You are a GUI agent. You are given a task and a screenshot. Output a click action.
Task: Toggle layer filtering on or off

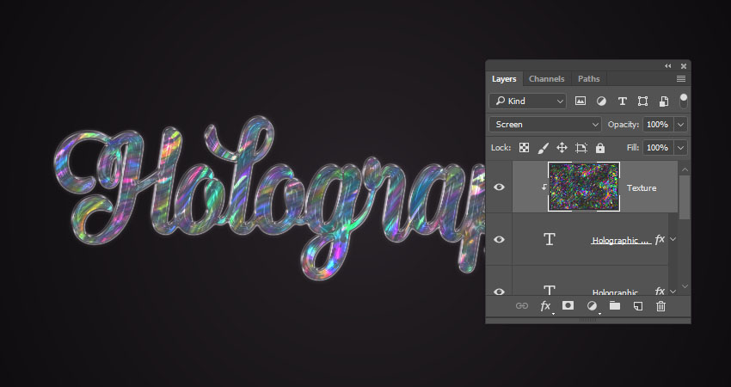pos(684,101)
